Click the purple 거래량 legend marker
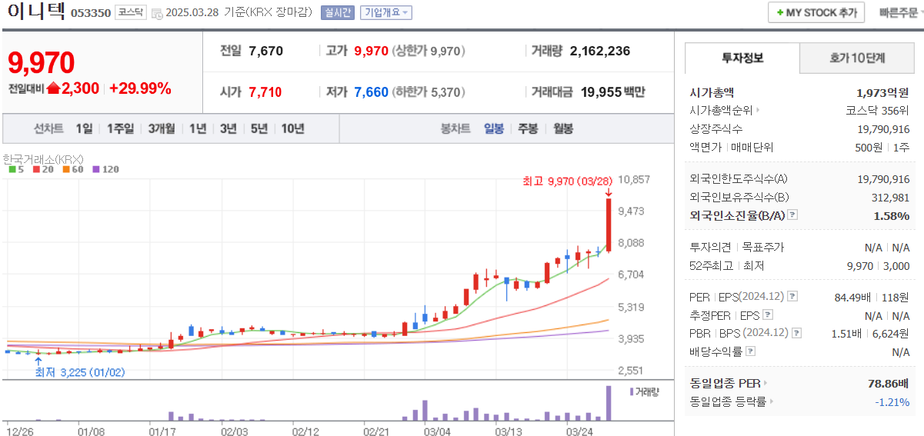 click(632, 392)
